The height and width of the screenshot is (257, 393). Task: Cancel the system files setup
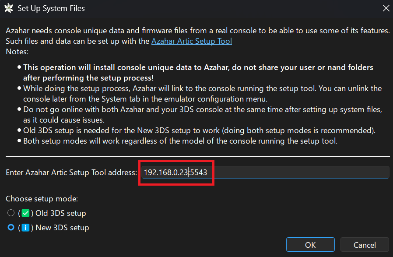pyautogui.click(x=365, y=245)
